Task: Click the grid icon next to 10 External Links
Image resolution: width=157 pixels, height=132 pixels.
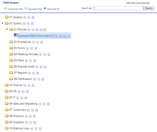Action: click(40, 129)
